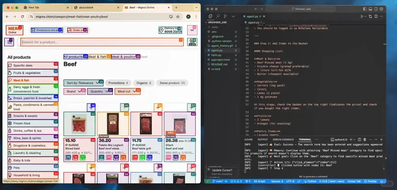397x190 pixels.
Task: Open the NK account avatar on Migros
Action: click(192, 30)
